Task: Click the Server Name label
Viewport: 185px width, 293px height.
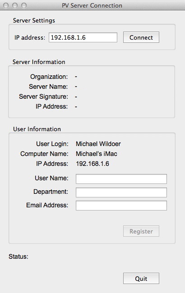Action: coord(48,87)
